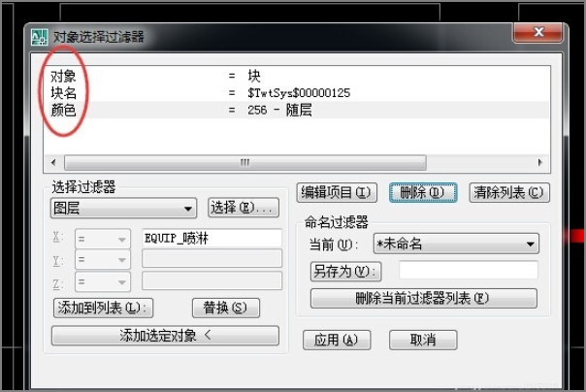Viewport: 586px width, 392px height.
Task: Click the filter list left scroll arrow
Action: coord(53,163)
